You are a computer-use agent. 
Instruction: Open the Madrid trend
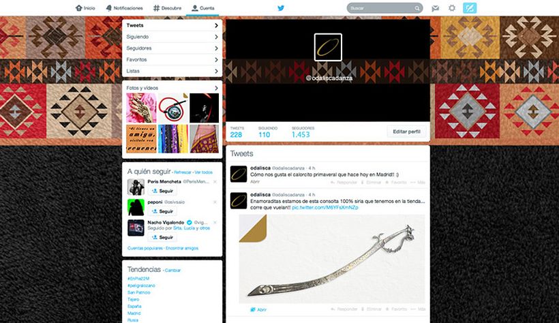pos(134,313)
